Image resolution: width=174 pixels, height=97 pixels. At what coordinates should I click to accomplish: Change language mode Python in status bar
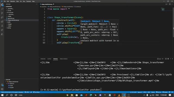[153, 92]
